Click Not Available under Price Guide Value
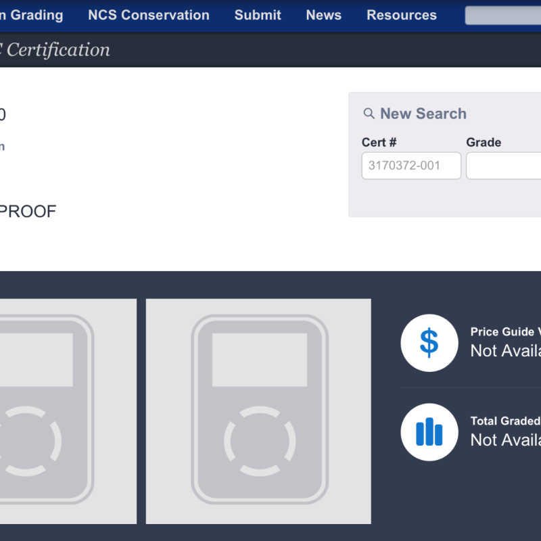 [505, 350]
